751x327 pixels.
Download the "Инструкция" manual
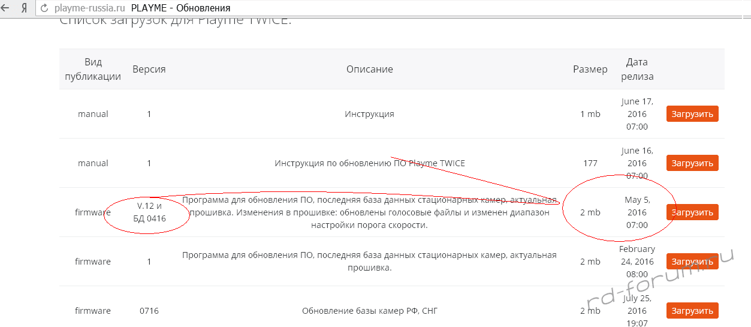click(692, 114)
